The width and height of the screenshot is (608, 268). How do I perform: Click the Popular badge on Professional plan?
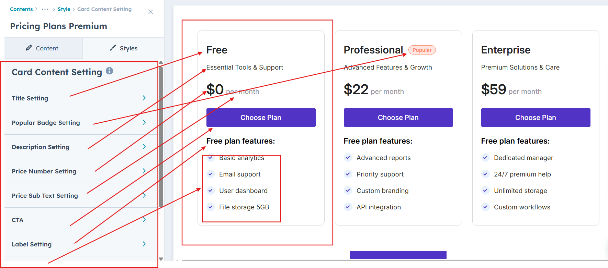click(x=422, y=50)
